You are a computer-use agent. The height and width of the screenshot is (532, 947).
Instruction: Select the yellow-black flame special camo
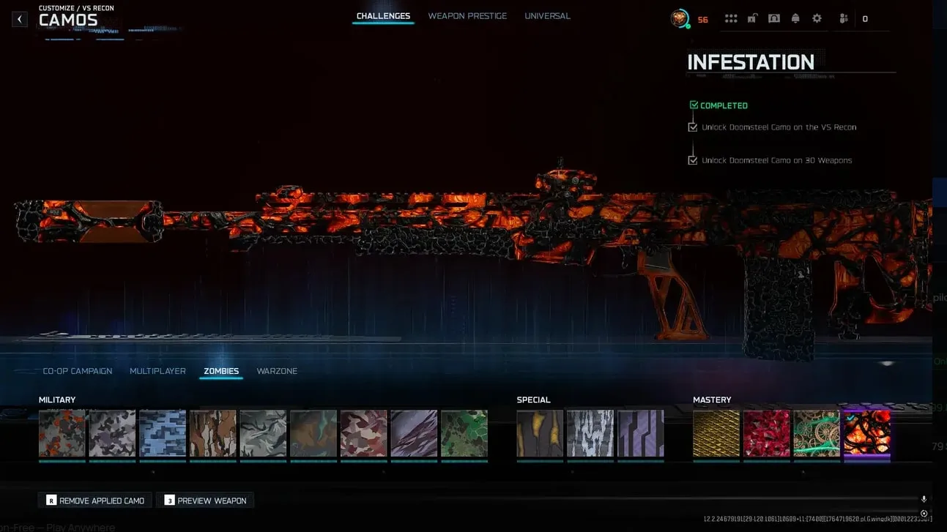coord(540,433)
